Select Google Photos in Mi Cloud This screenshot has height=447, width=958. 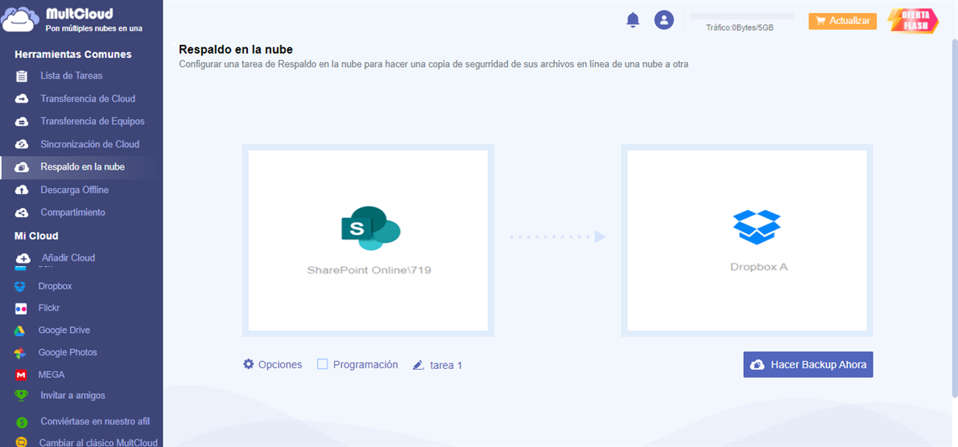pyautogui.click(x=67, y=352)
